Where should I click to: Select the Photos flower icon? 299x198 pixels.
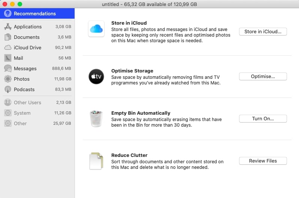click(7, 79)
